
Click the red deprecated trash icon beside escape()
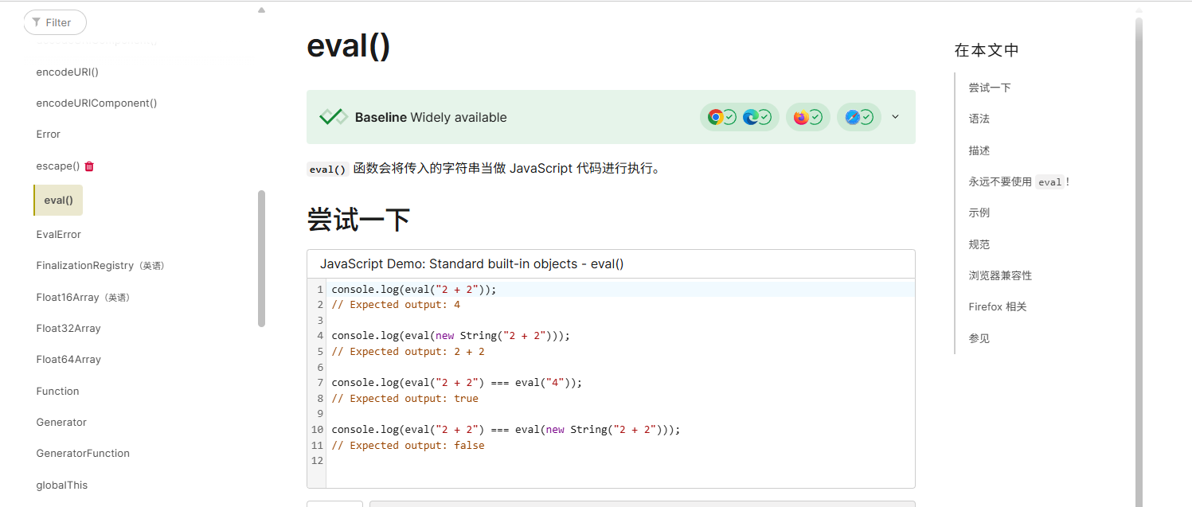tap(89, 166)
